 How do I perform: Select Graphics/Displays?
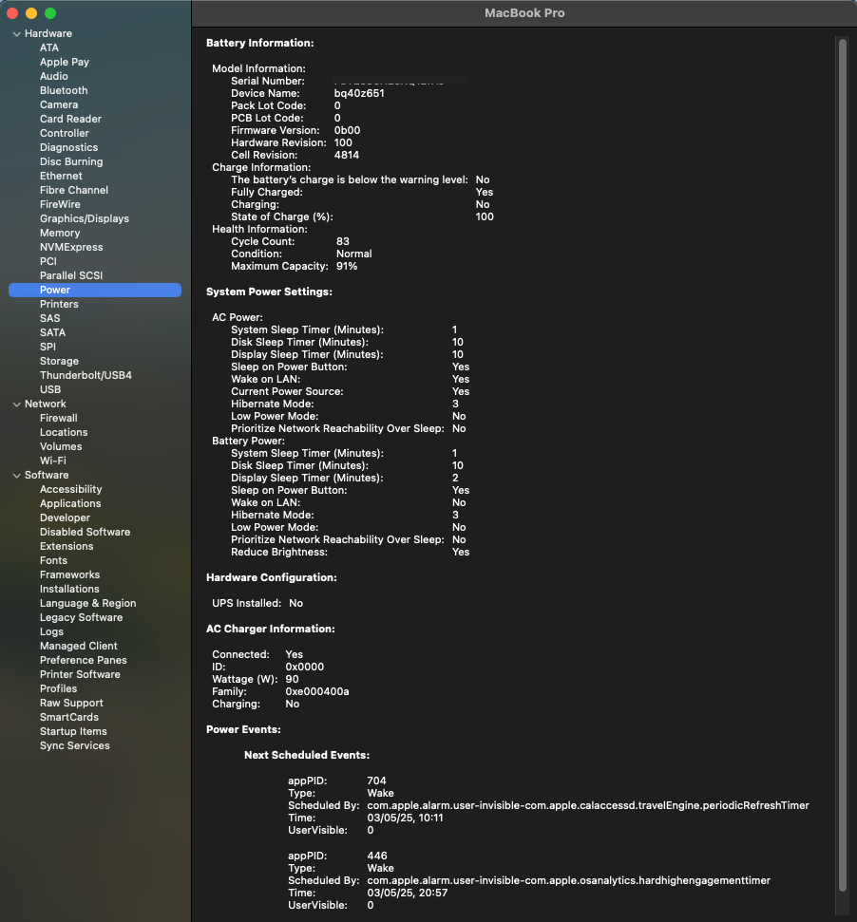tap(85, 218)
